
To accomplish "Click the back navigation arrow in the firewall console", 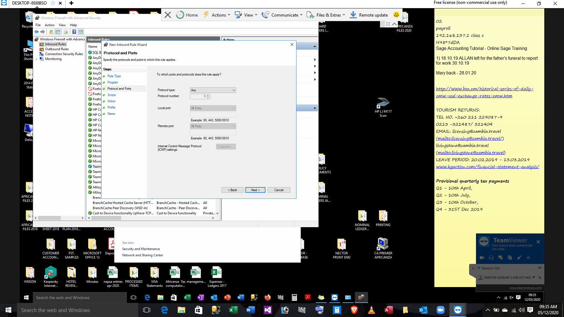I will (x=36, y=31).
